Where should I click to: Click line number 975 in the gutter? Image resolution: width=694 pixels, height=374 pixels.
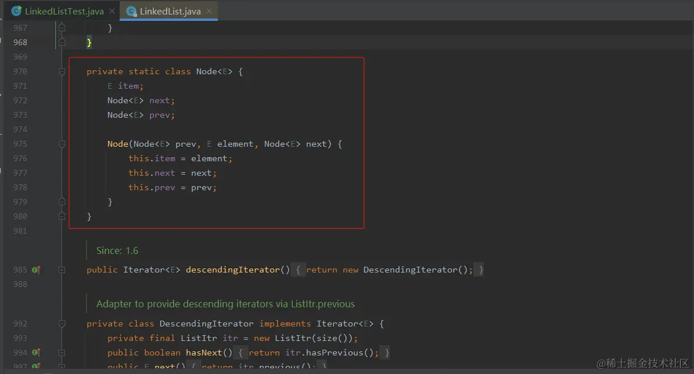coord(20,144)
